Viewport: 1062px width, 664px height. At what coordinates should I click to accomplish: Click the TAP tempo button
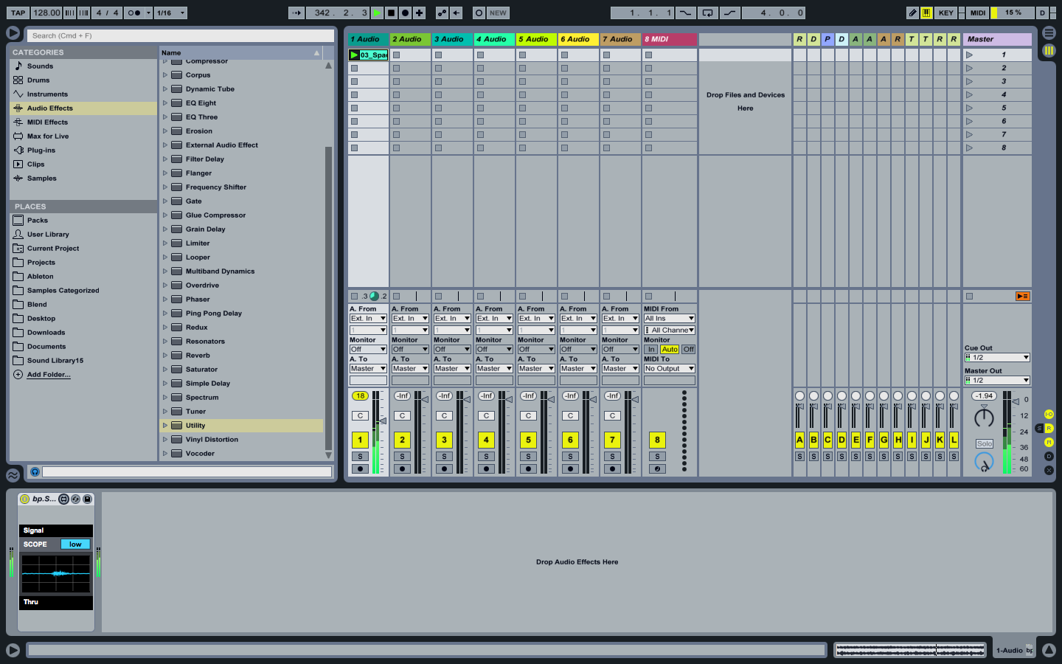click(x=18, y=13)
